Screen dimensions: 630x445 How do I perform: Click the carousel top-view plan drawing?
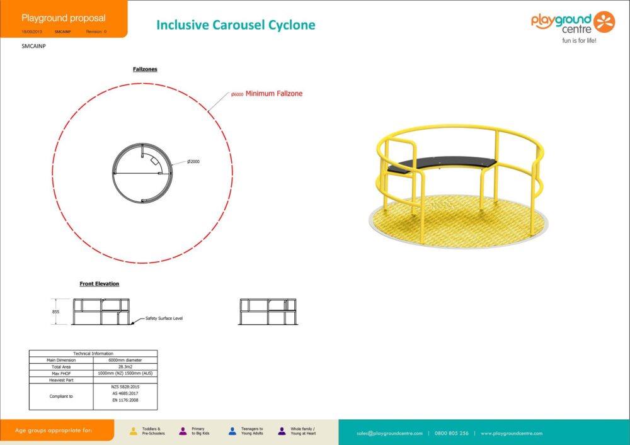tap(142, 172)
